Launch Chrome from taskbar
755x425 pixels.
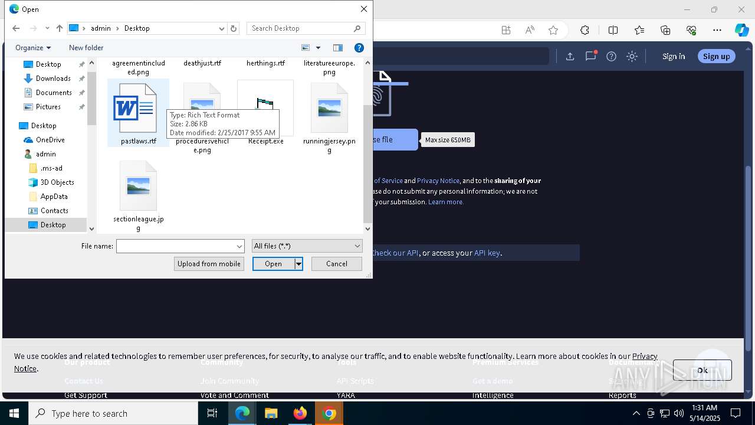click(x=330, y=413)
